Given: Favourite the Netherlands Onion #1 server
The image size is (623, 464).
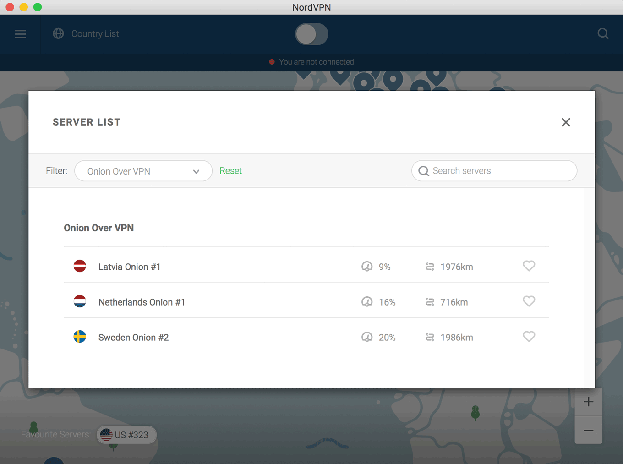Looking at the screenshot, I should tap(529, 301).
